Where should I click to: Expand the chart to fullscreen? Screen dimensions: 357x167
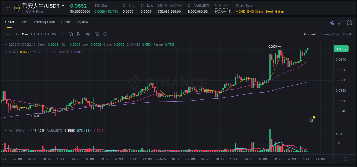(340, 22)
